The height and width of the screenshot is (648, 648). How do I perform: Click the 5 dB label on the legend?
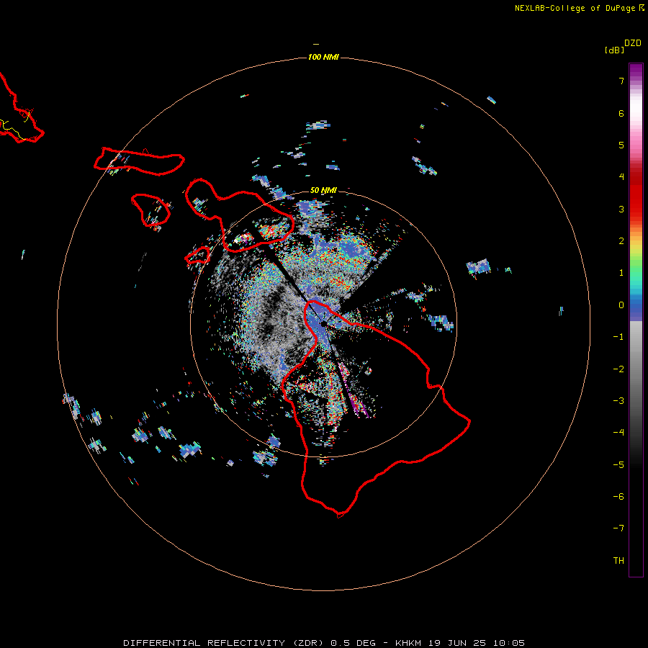(x=621, y=145)
